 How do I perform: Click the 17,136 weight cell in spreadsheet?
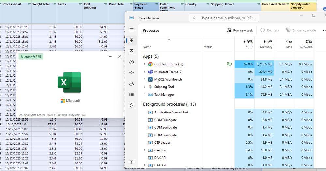pos(44,125)
